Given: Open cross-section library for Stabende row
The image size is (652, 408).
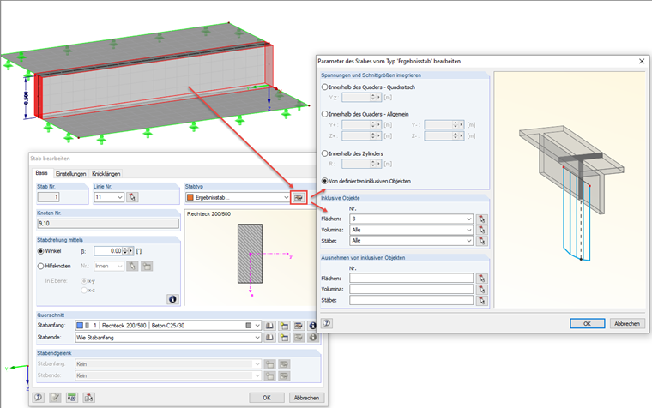Looking at the screenshot, I should (269, 338).
